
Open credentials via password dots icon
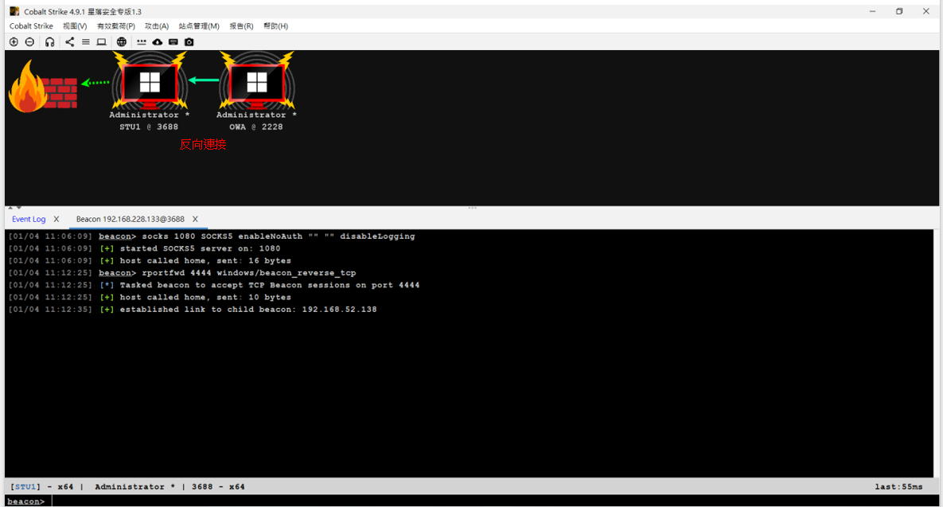pyautogui.click(x=142, y=41)
